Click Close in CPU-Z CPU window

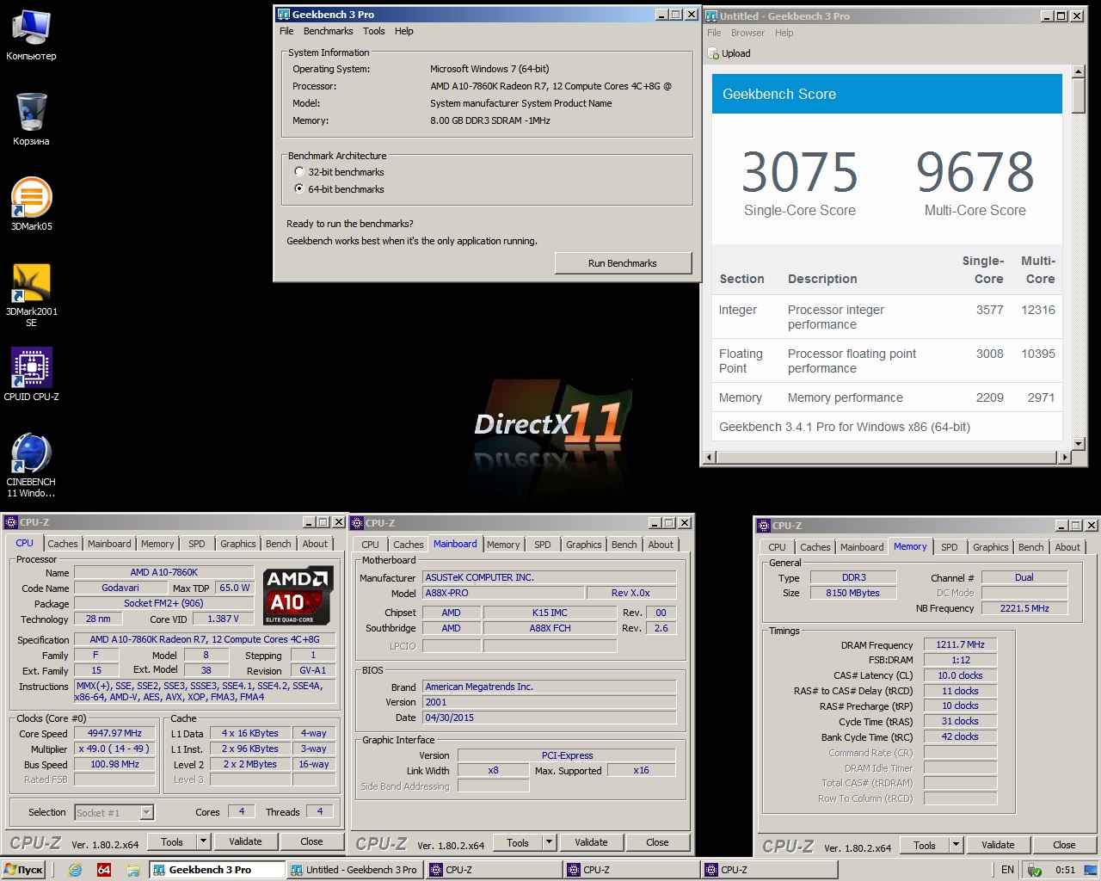[311, 841]
